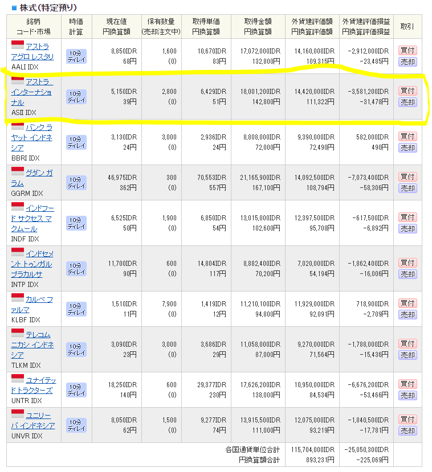Click the GGRM current price 46,975IDR

pyautogui.click(x=123, y=178)
